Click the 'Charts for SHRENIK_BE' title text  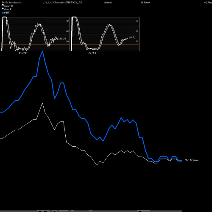67,3
